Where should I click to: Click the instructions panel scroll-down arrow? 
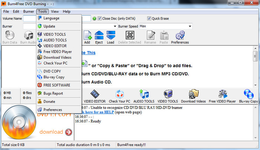[x=255, y=85]
